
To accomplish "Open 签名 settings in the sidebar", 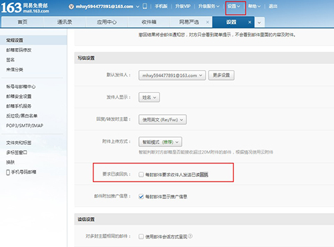I will pyautogui.click(x=10, y=60).
